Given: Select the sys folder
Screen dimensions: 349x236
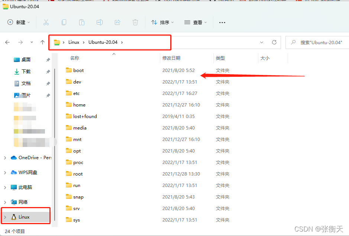Looking at the screenshot, I should [x=77, y=220].
